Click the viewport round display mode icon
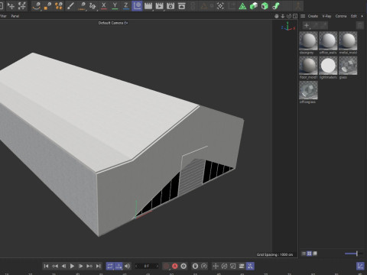 [277, 16]
